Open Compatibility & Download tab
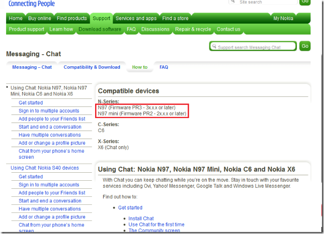 [x=92, y=67]
